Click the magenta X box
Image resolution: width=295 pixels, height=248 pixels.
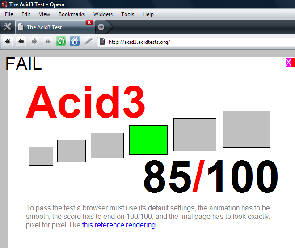(289, 62)
